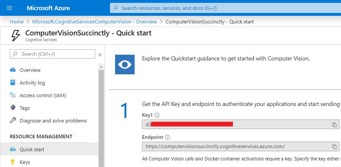The width and height of the screenshot is (341, 167).
Task: Click the All Computer Vision calls note
Action: click(241, 159)
